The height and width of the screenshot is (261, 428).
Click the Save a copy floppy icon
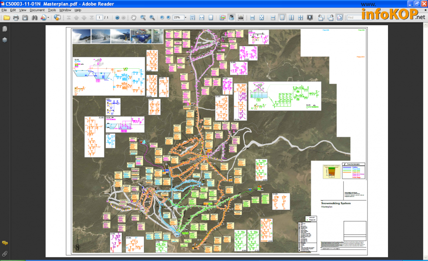(25, 18)
